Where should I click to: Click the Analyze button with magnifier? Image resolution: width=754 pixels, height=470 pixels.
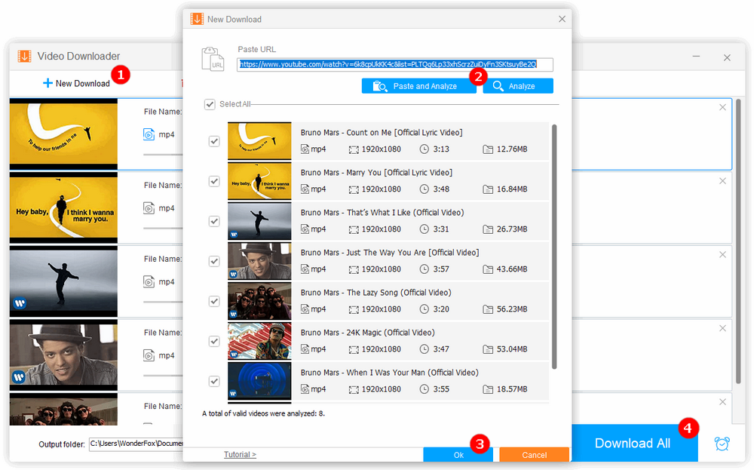click(x=518, y=86)
